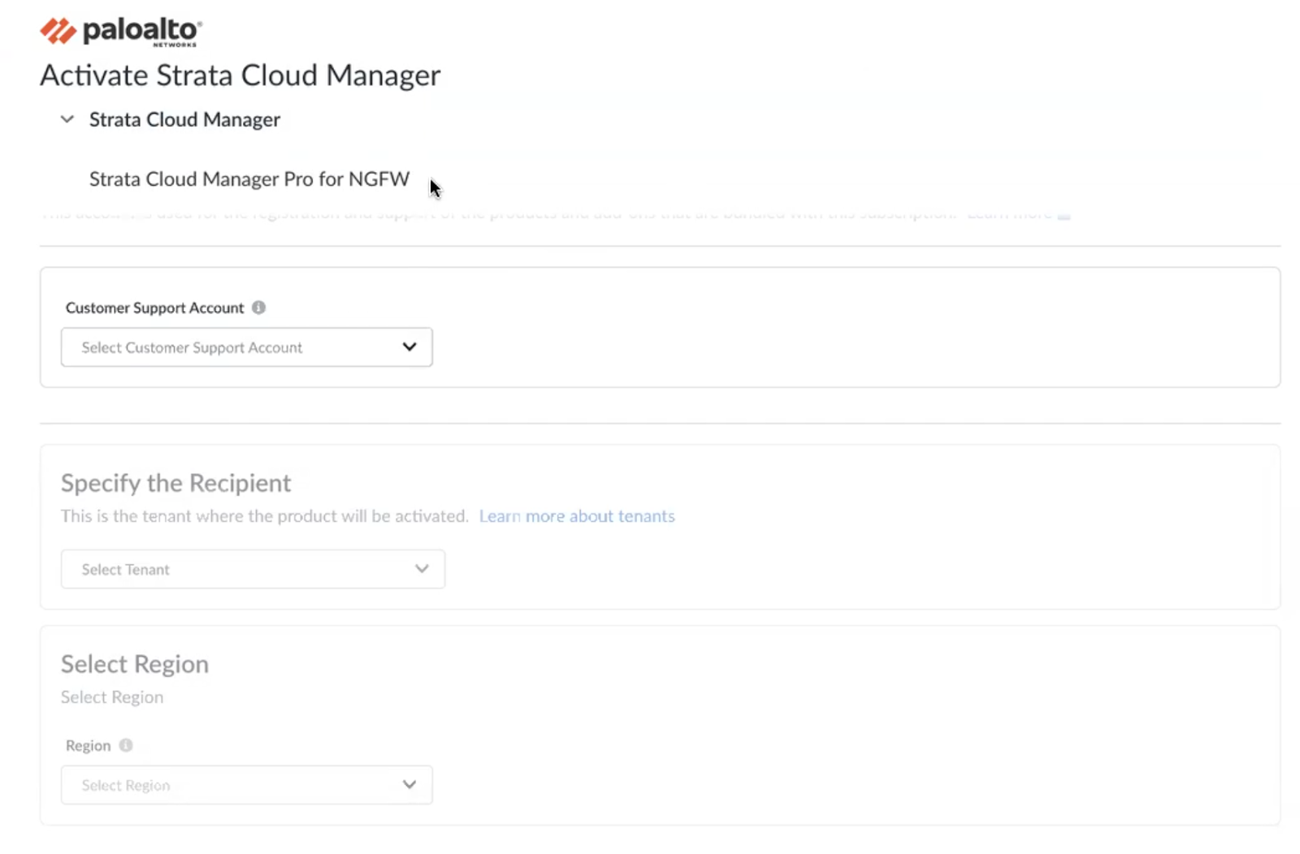Click the Select Region chevron arrow
This screenshot has height=854, width=1300.
(409, 785)
